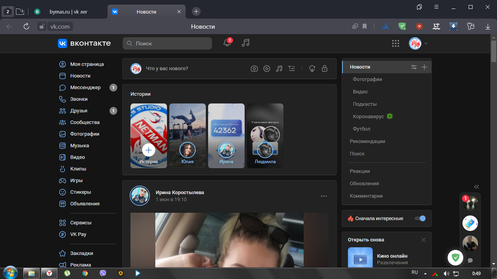Open the Кино онлайн service link
The width and height of the screenshot is (497, 279).
coord(392,256)
